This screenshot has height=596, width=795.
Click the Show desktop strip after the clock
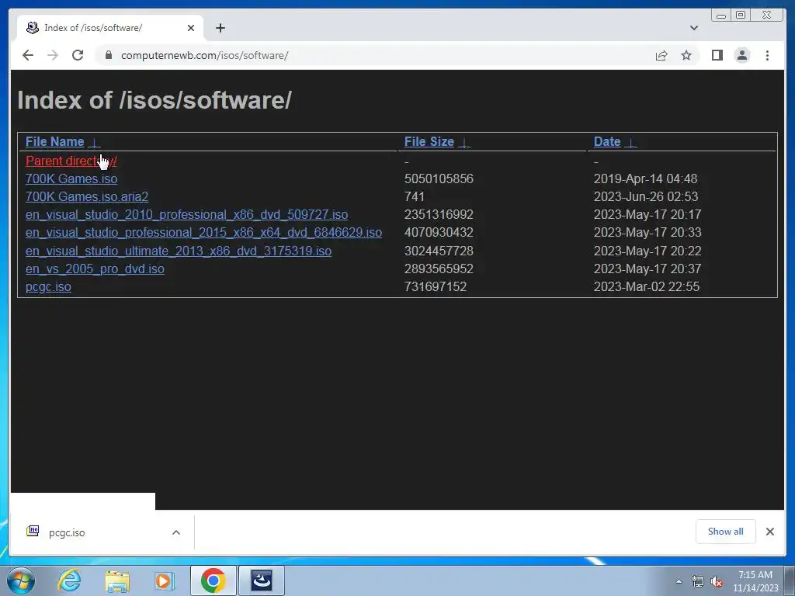(790, 580)
